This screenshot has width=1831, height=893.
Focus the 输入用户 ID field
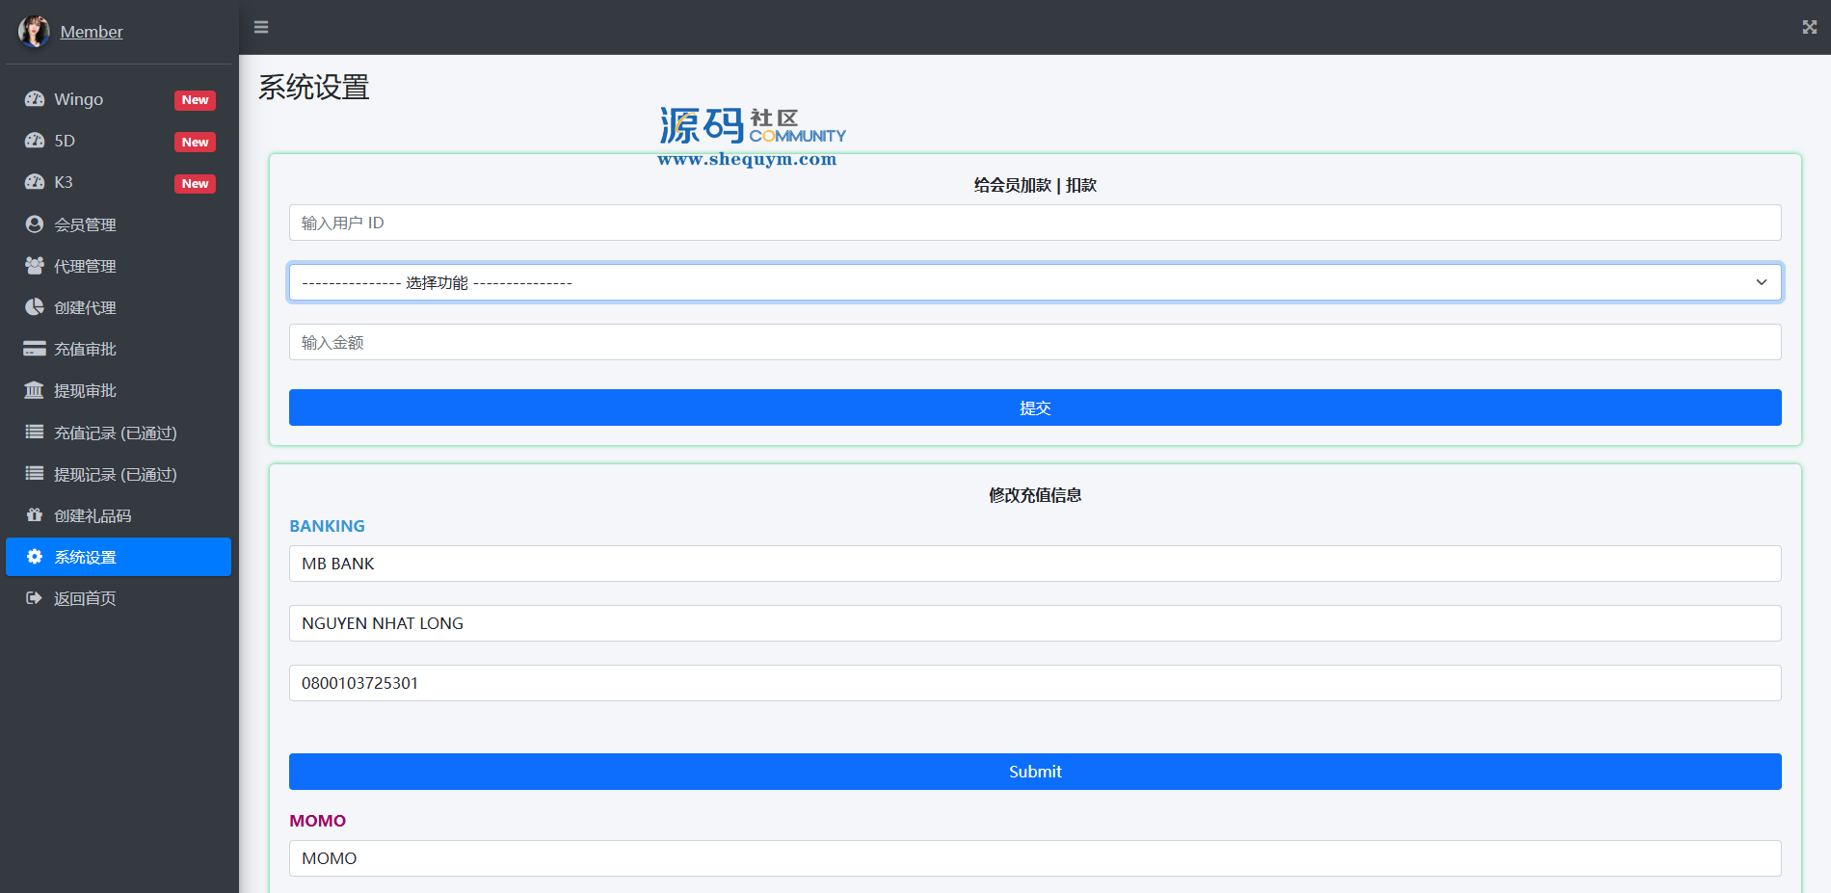click(1035, 223)
